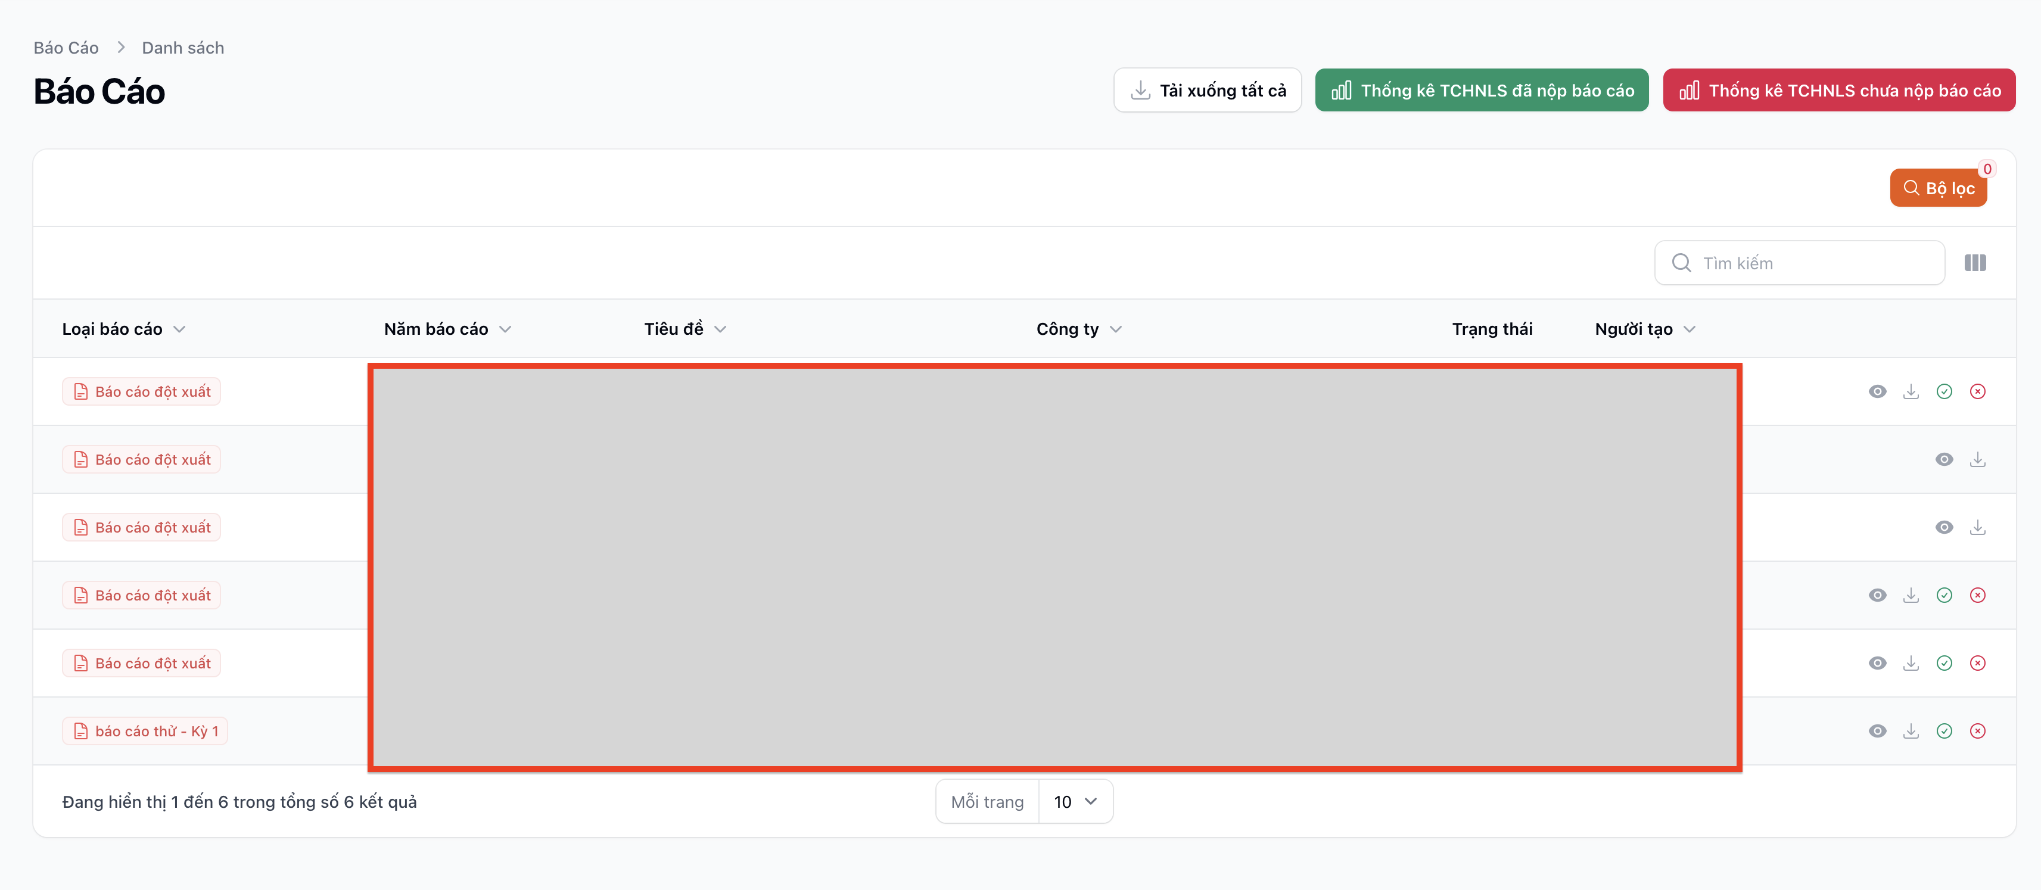The height and width of the screenshot is (890, 2041).
Task: Open the per-page 10 dropdown
Action: pyautogui.click(x=1074, y=801)
